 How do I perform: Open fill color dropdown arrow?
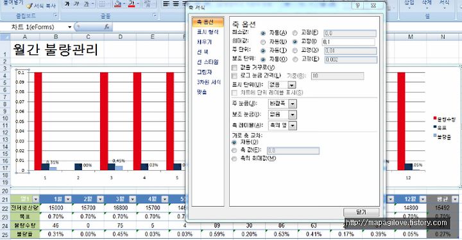click(124, 4)
